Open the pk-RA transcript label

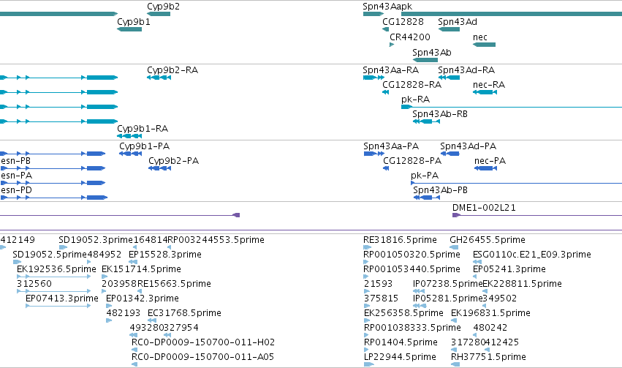click(415, 99)
